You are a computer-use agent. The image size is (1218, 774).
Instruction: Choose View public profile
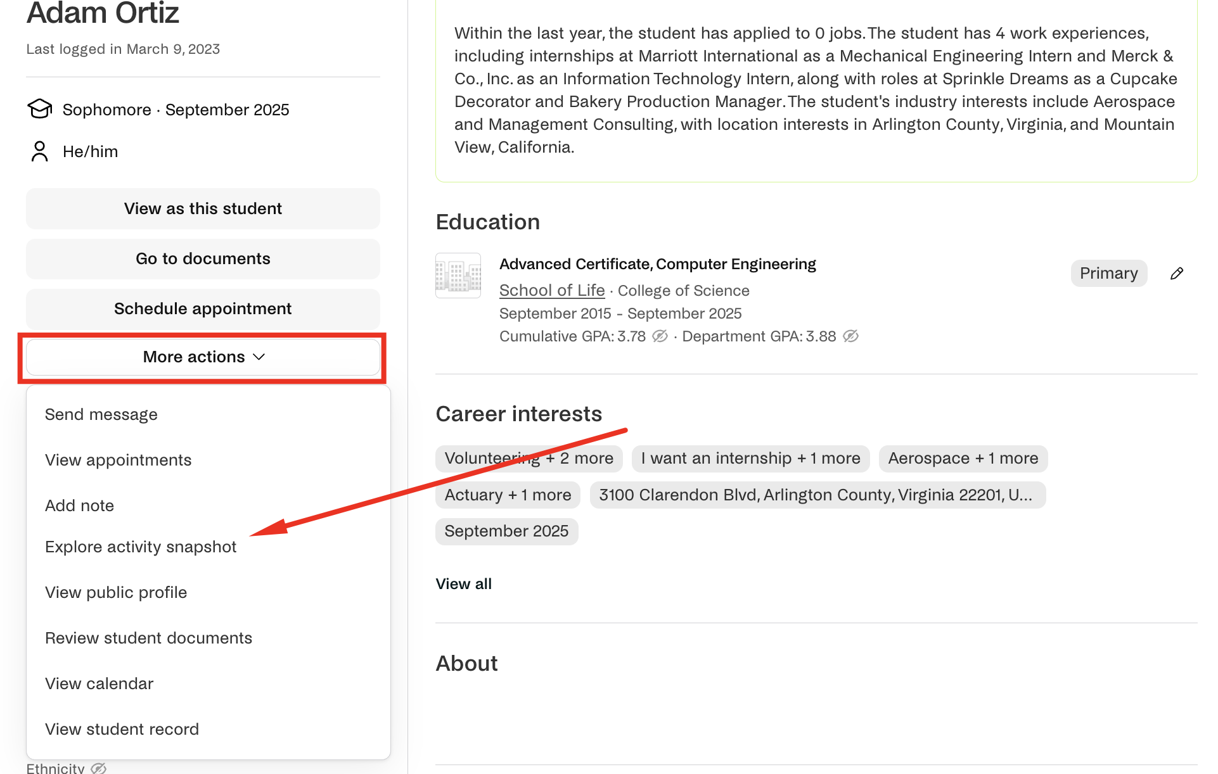(116, 592)
